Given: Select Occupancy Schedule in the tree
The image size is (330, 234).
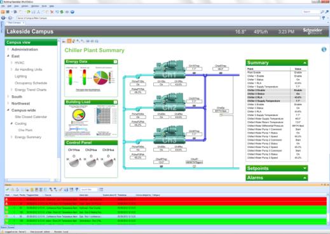Looking at the screenshot, I should tap(31, 83).
